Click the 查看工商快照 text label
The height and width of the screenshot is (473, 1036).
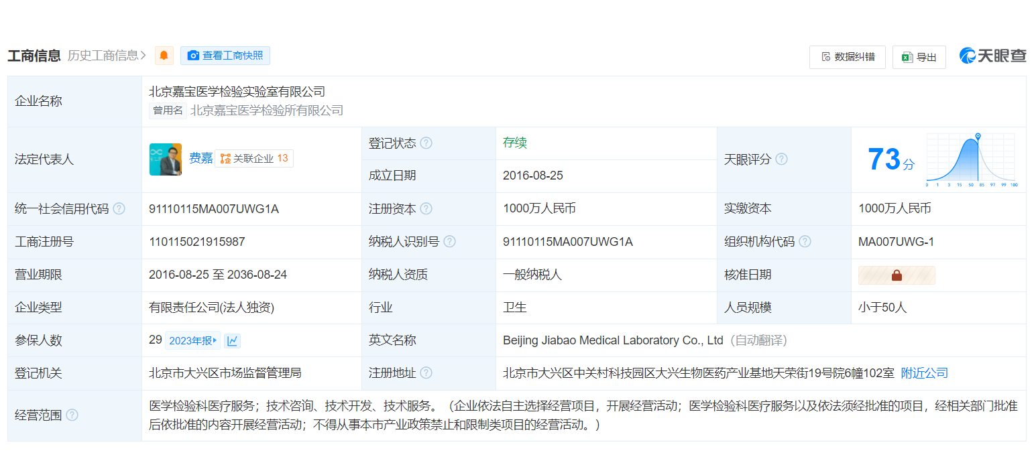coord(233,56)
